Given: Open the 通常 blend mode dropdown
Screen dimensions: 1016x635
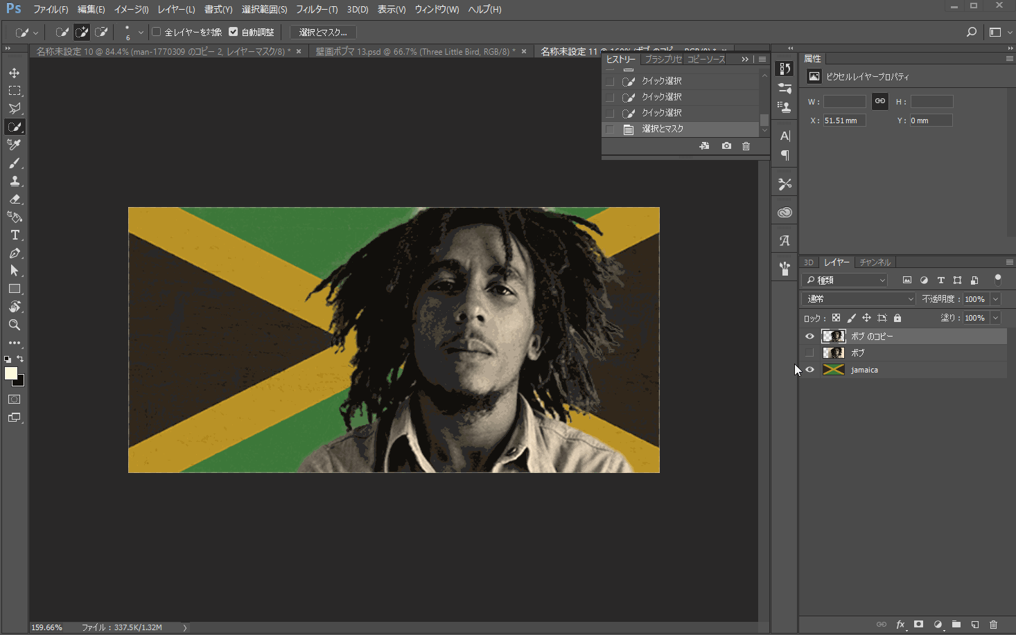Looking at the screenshot, I should (859, 299).
